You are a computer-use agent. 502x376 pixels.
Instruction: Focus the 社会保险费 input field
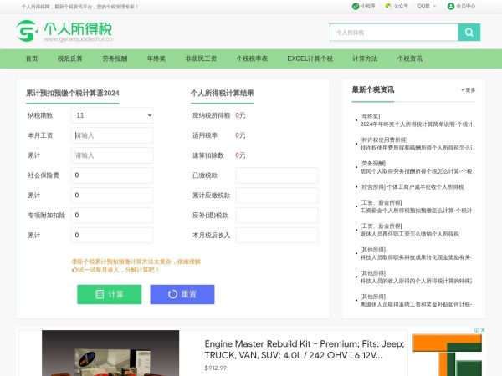pos(112,175)
